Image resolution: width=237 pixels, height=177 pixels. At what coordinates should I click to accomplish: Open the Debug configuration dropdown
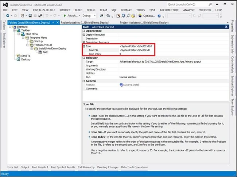click(89, 16)
